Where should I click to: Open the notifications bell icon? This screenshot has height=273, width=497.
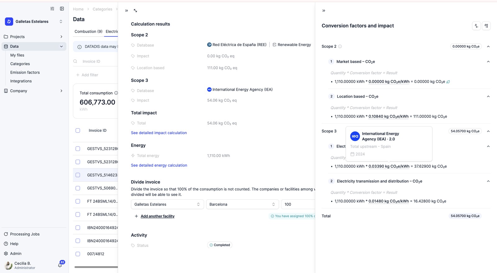click(60, 265)
